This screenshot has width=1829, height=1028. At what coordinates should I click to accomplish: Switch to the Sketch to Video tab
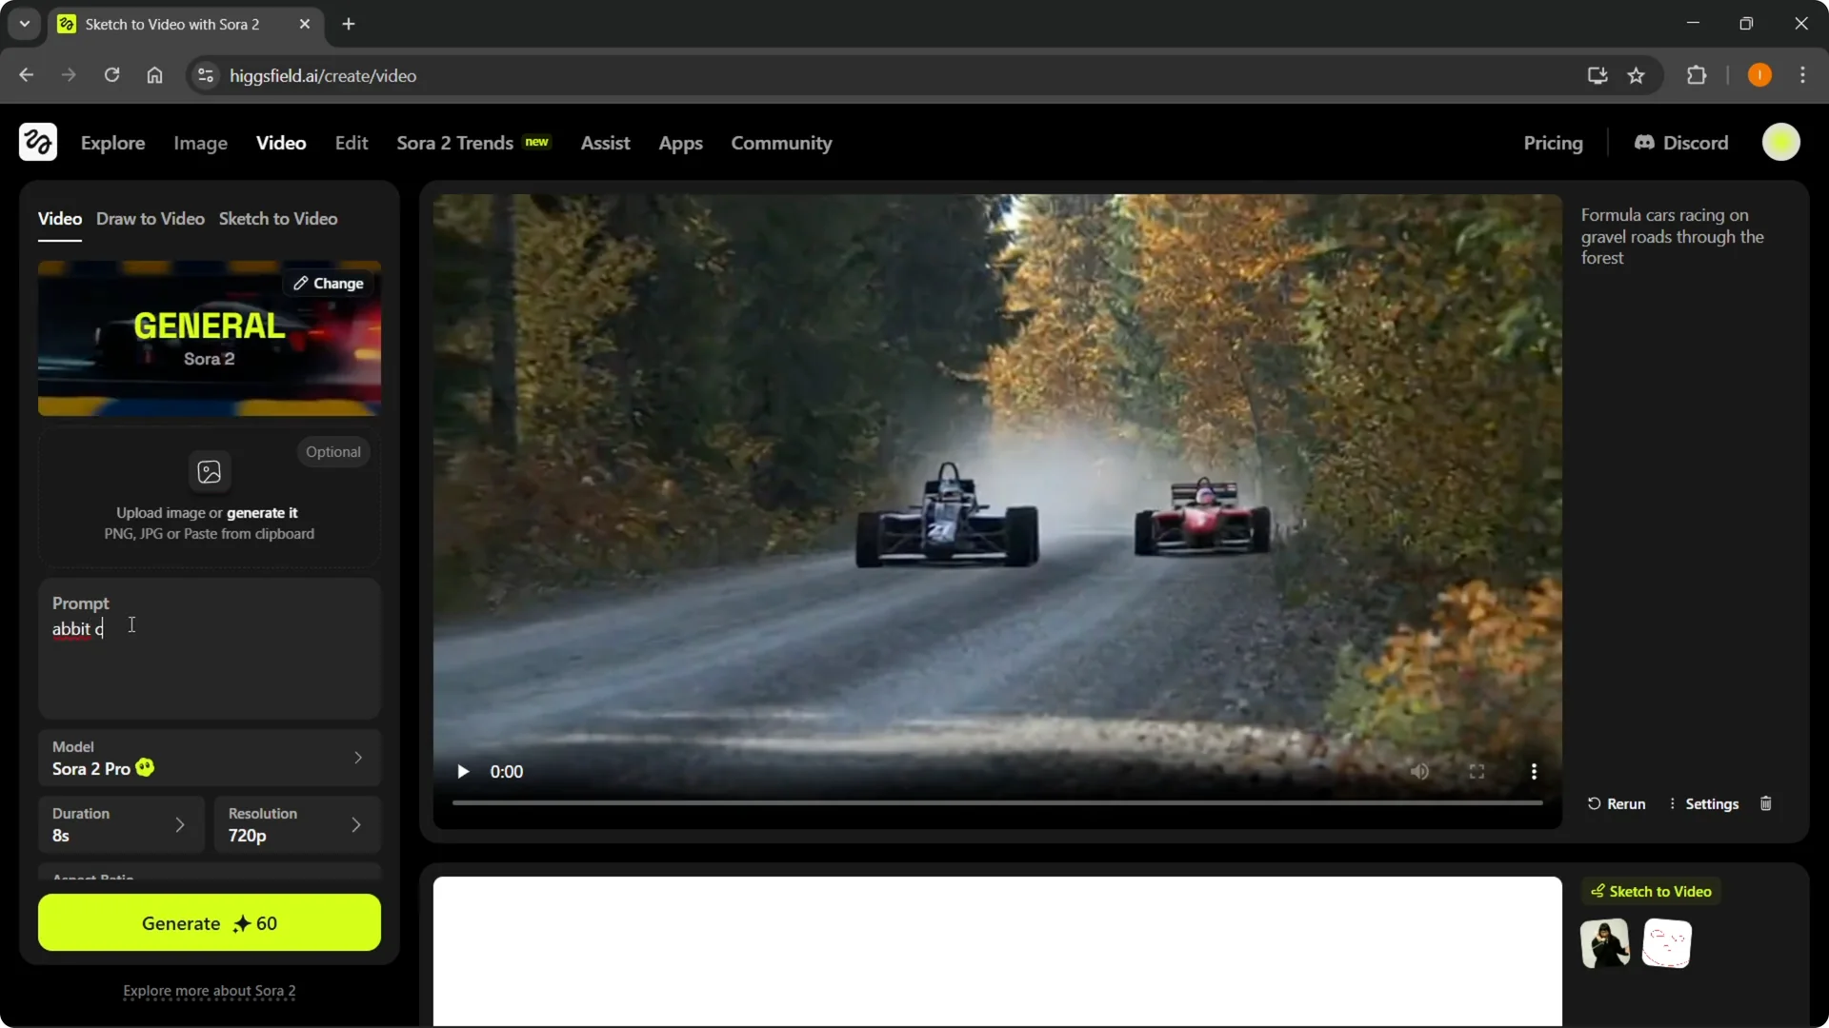point(277,218)
